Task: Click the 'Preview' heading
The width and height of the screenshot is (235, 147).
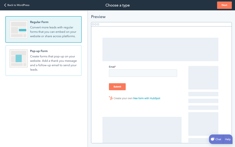Action: click(98, 17)
